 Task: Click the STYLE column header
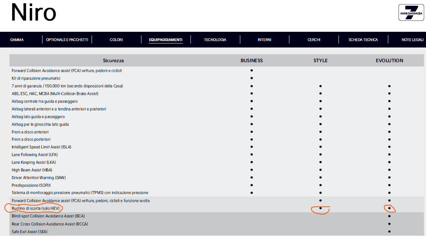pyautogui.click(x=321, y=60)
